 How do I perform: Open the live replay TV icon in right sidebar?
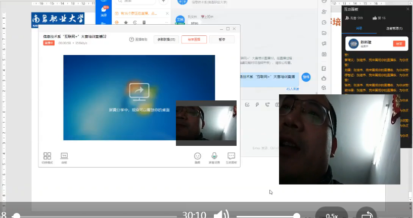point(324,54)
